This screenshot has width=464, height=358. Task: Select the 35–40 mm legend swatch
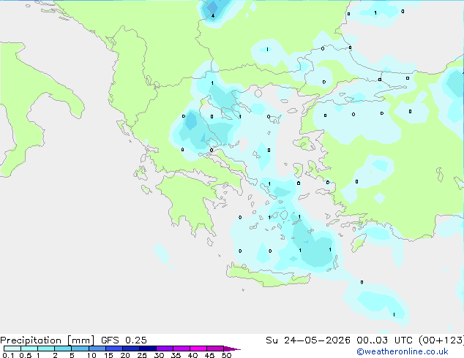coord(182,349)
